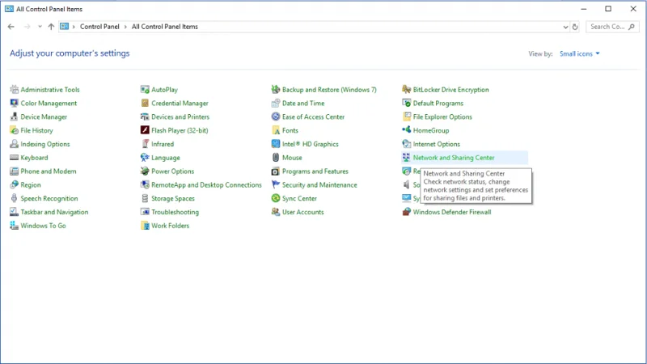
Task: Click the BitLocker Drive Encryption icon
Action: click(407, 90)
